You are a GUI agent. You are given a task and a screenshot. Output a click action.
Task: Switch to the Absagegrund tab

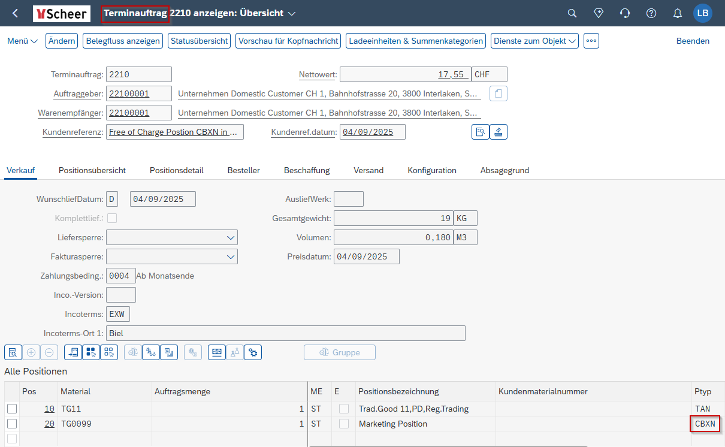point(505,170)
